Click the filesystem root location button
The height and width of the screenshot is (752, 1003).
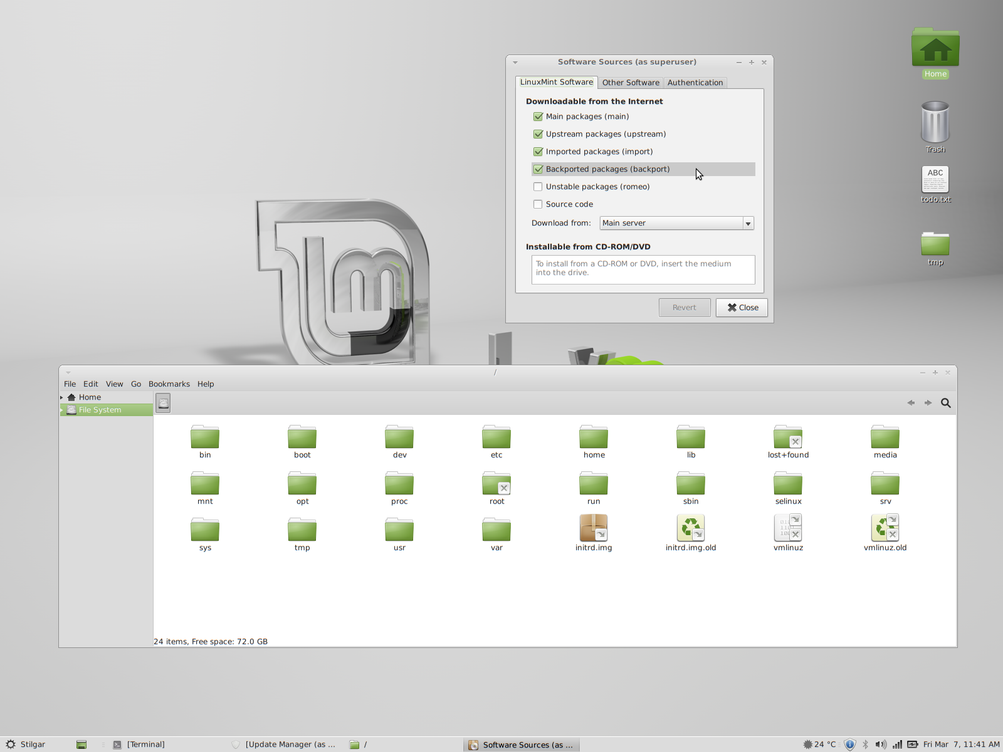pyautogui.click(x=163, y=403)
